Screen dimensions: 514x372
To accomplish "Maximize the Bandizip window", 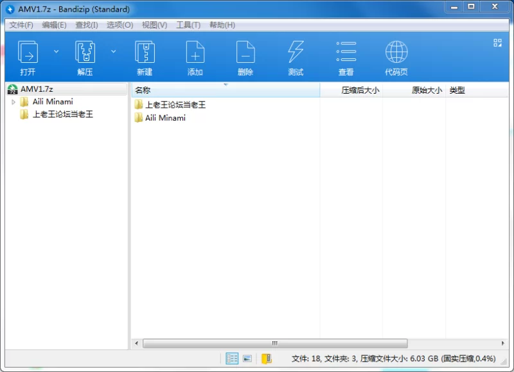I will point(471,7).
